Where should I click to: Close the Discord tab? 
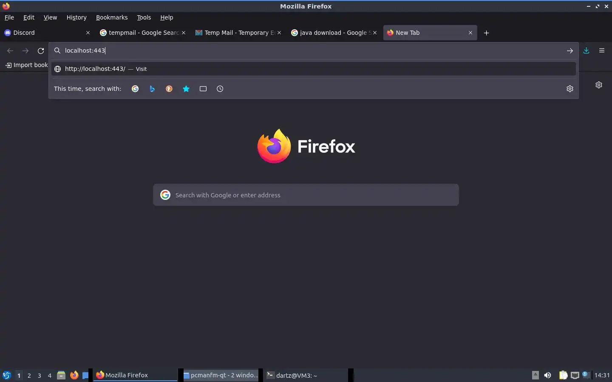88,33
